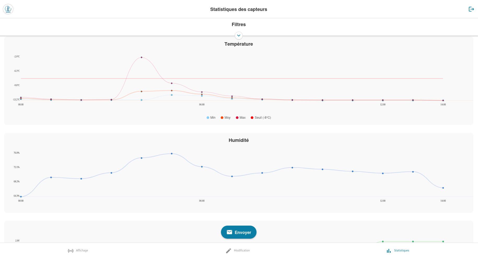Open the Affichage tab
The height and width of the screenshot is (259, 478).
tap(82, 250)
